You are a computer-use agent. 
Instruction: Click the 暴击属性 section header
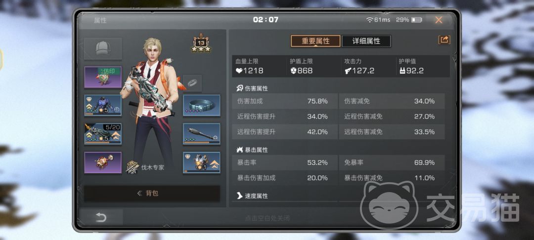(x=252, y=150)
